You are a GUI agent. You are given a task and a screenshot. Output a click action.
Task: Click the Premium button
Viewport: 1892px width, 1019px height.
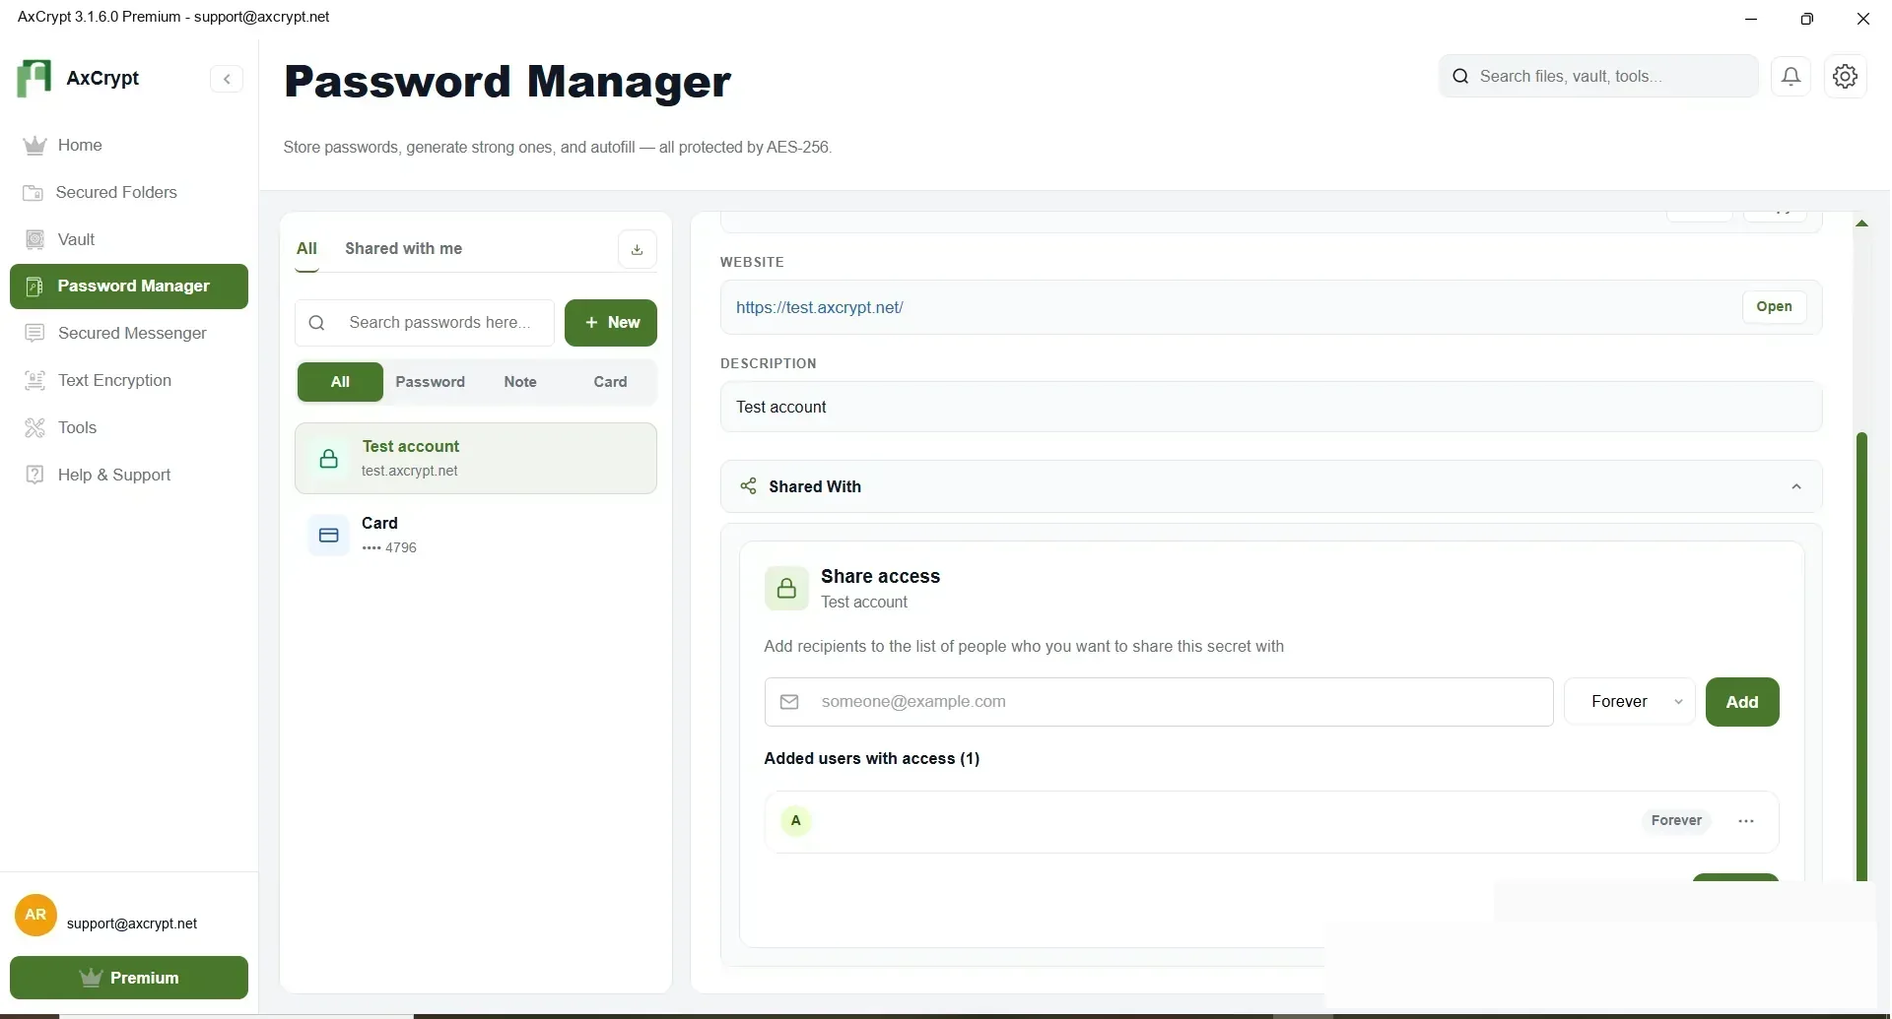click(129, 978)
